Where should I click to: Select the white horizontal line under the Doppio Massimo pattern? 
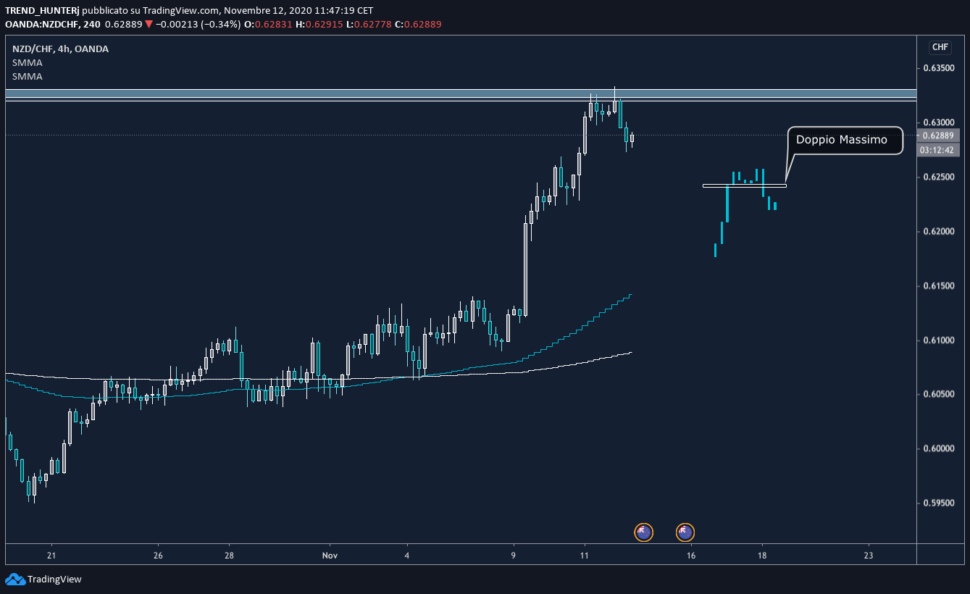pyautogui.click(x=744, y=185)
